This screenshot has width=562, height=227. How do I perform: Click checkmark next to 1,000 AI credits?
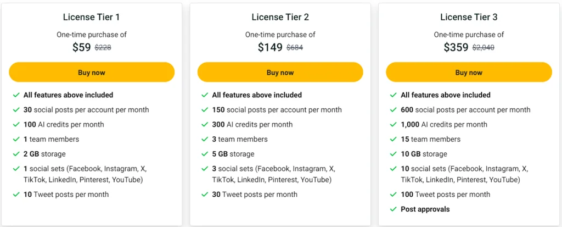click(393, 125)
